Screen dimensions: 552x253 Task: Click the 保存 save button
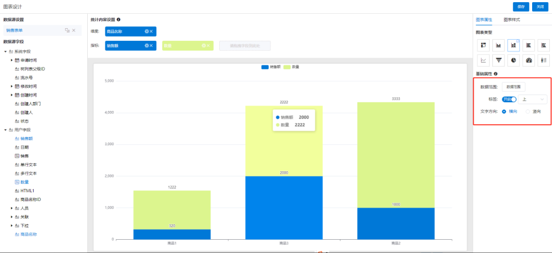(x=521, y=6)
